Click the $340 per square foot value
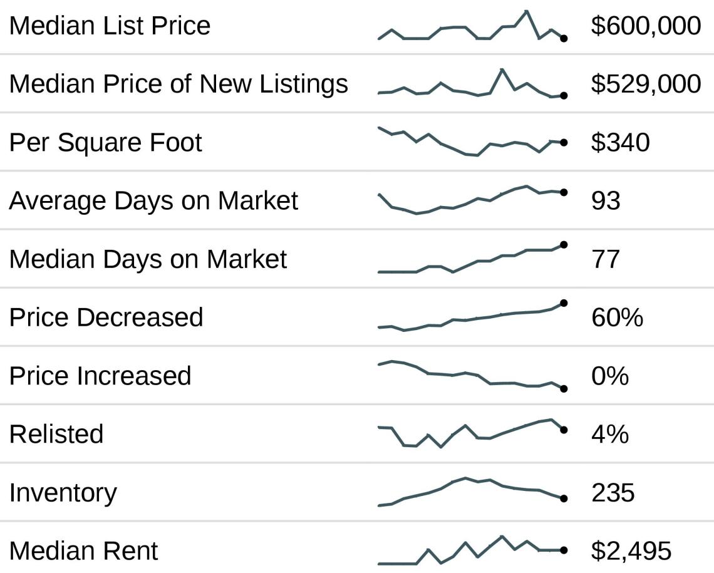Viewport: 714px width, 573px height. click(x=620, y=142)
